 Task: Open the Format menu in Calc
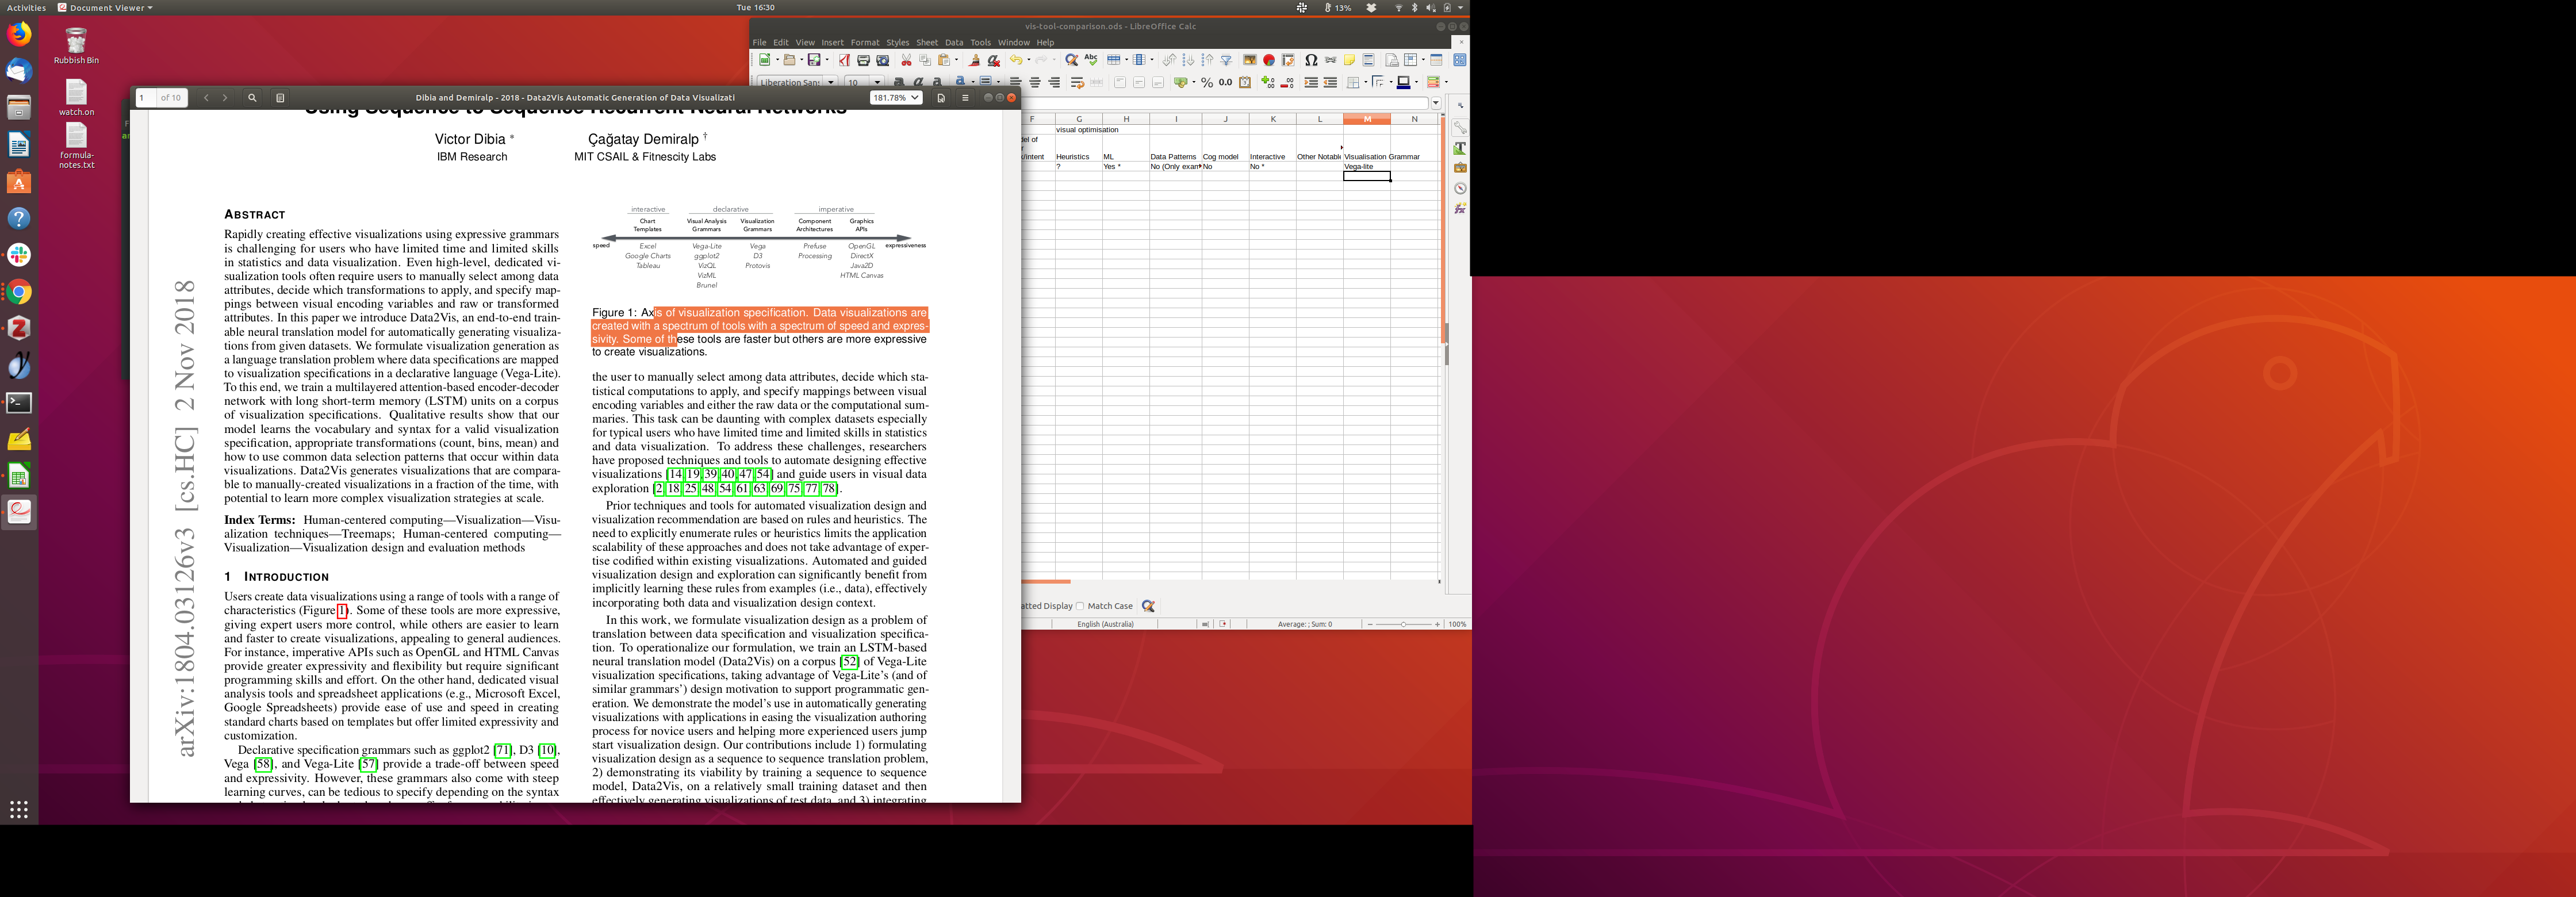coord(865,42)
